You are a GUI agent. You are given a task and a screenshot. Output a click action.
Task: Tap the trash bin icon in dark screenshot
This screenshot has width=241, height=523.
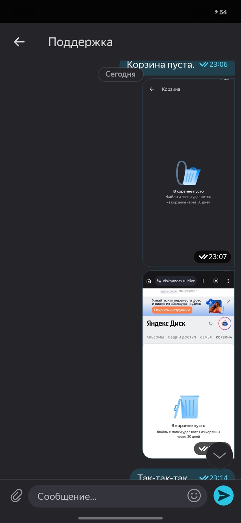coord(188,173)
